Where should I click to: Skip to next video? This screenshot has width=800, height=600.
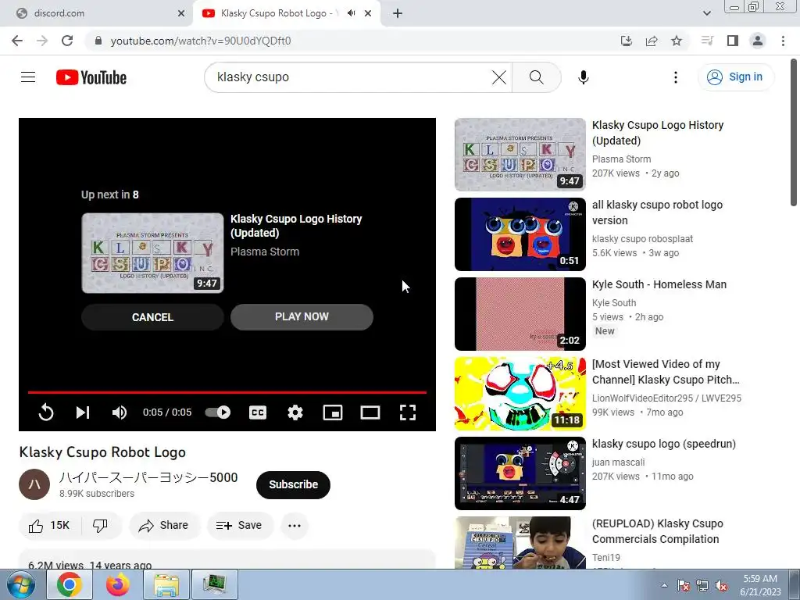83,412
